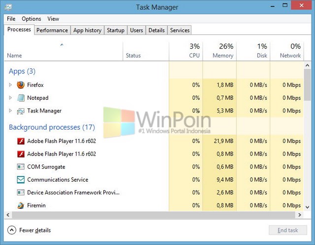Click the End task button
The height and width of the screenshot is (245, 315).
pyautogui.click(x=287, y=230)
